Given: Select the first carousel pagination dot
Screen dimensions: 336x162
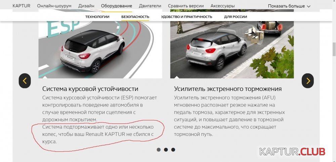Looking at the screenshot, I should (x=159, y=150).
